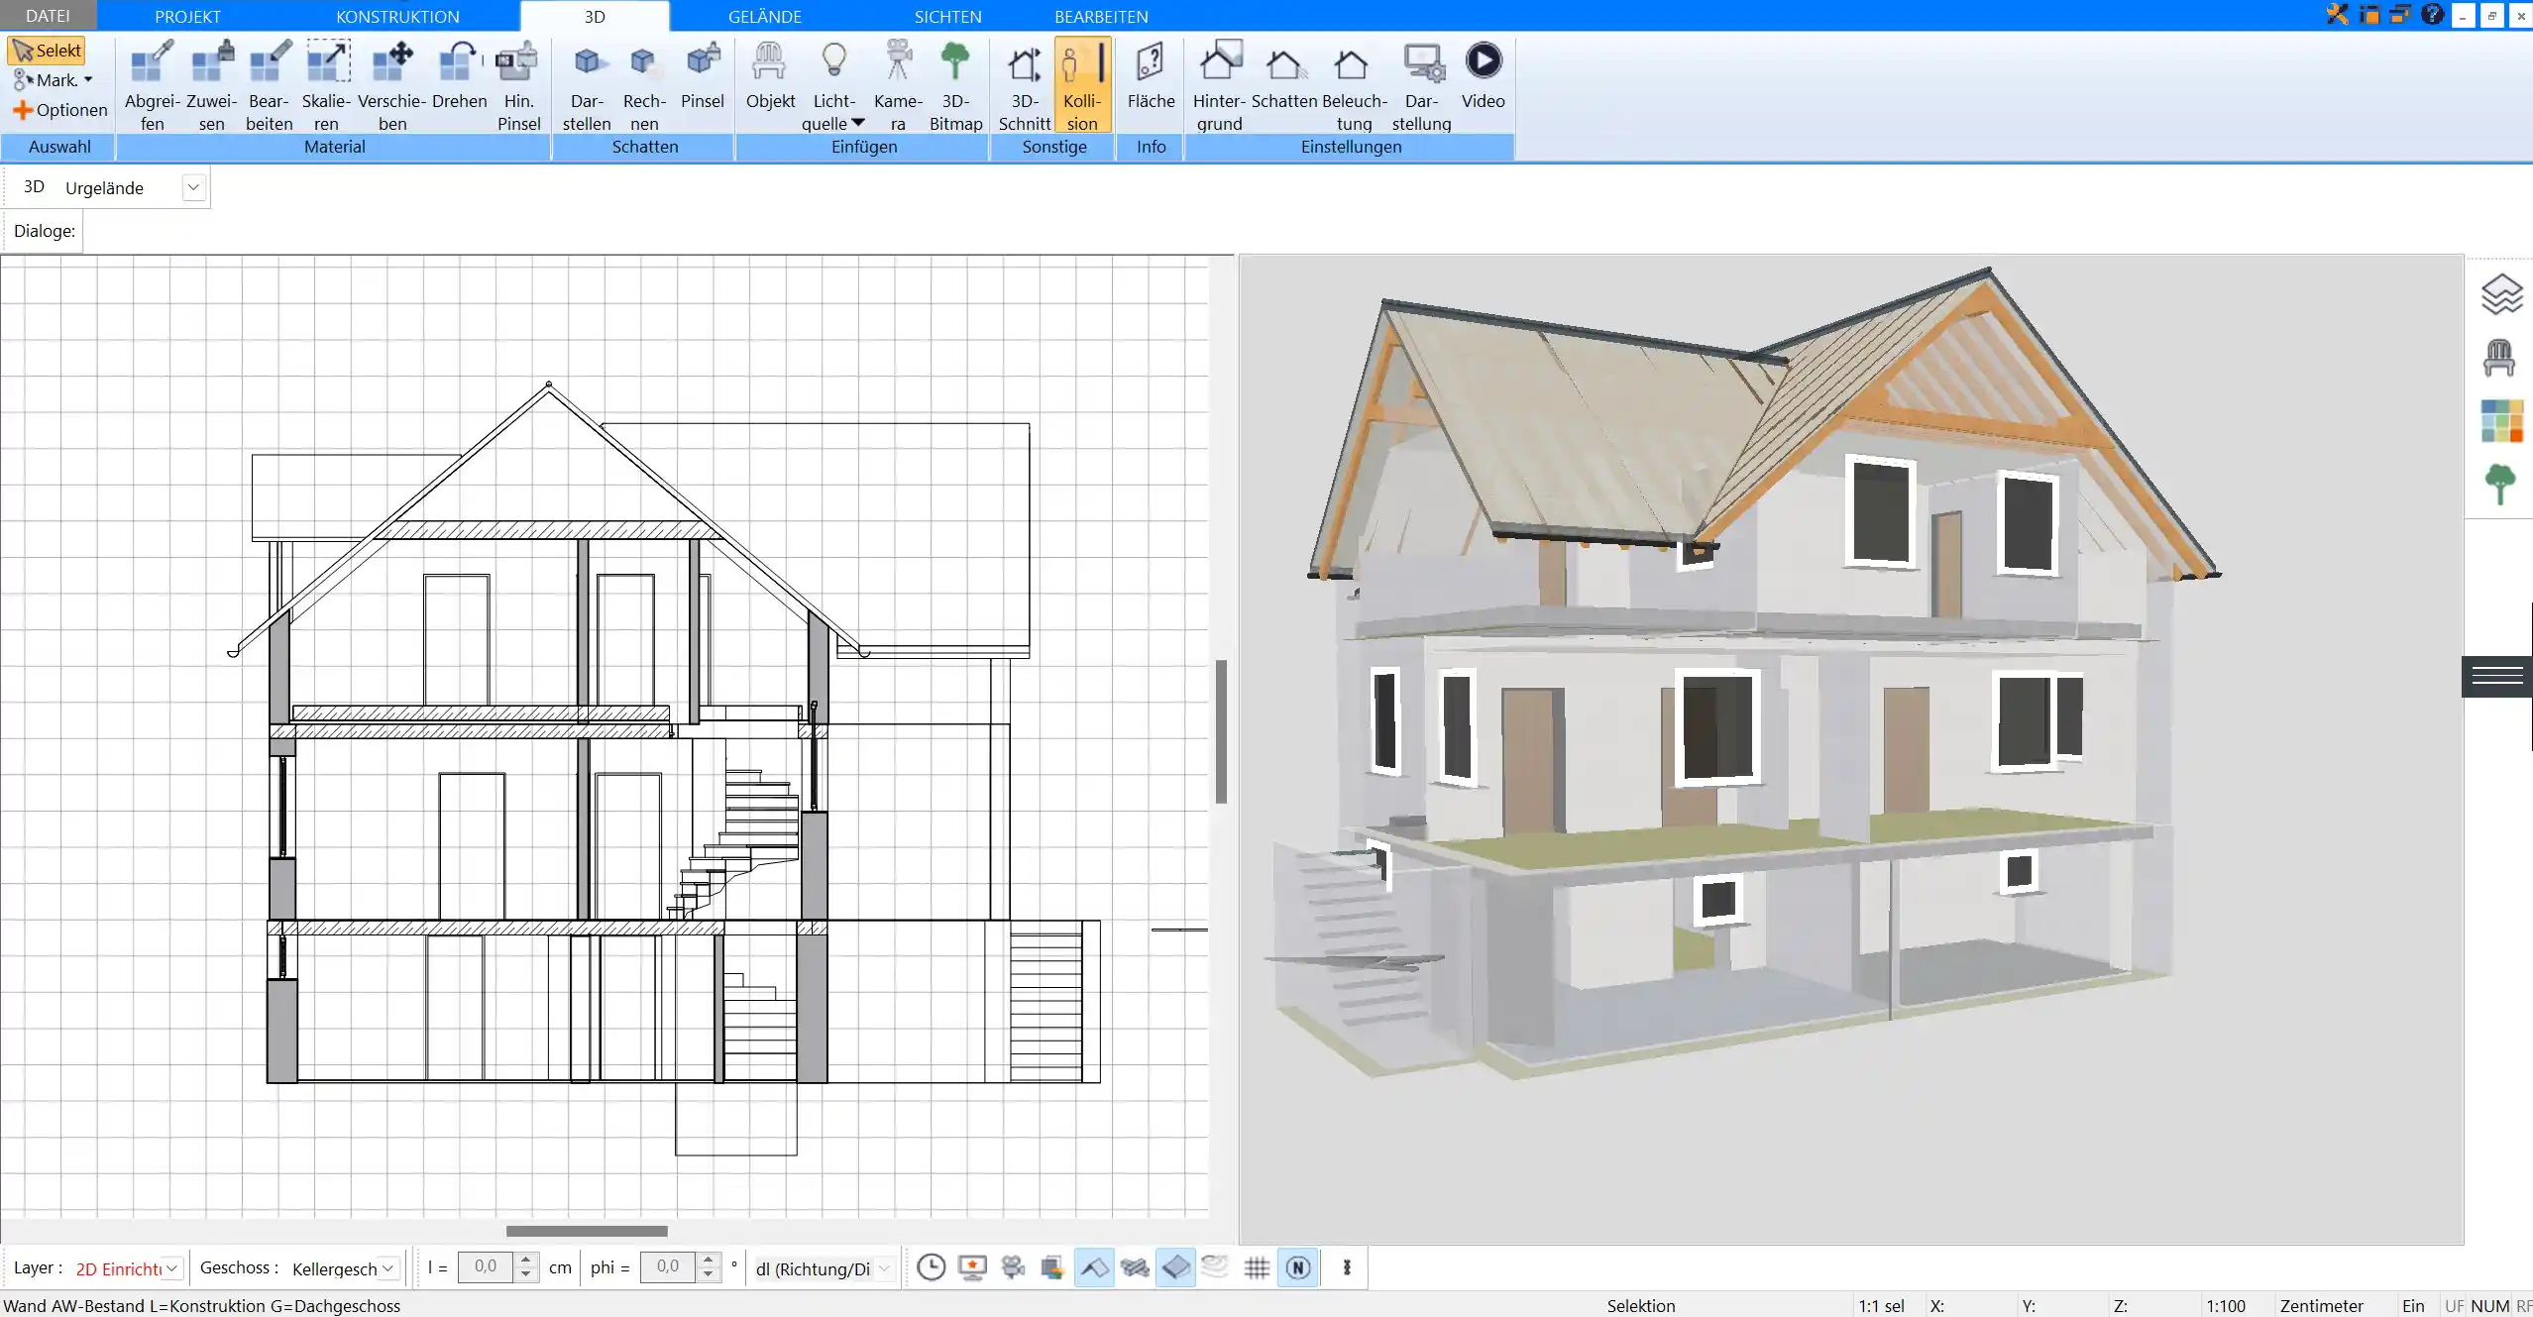Toggle shadow Darstellen icon
The image size is (2533, 1317).
(x=587, y=85)
